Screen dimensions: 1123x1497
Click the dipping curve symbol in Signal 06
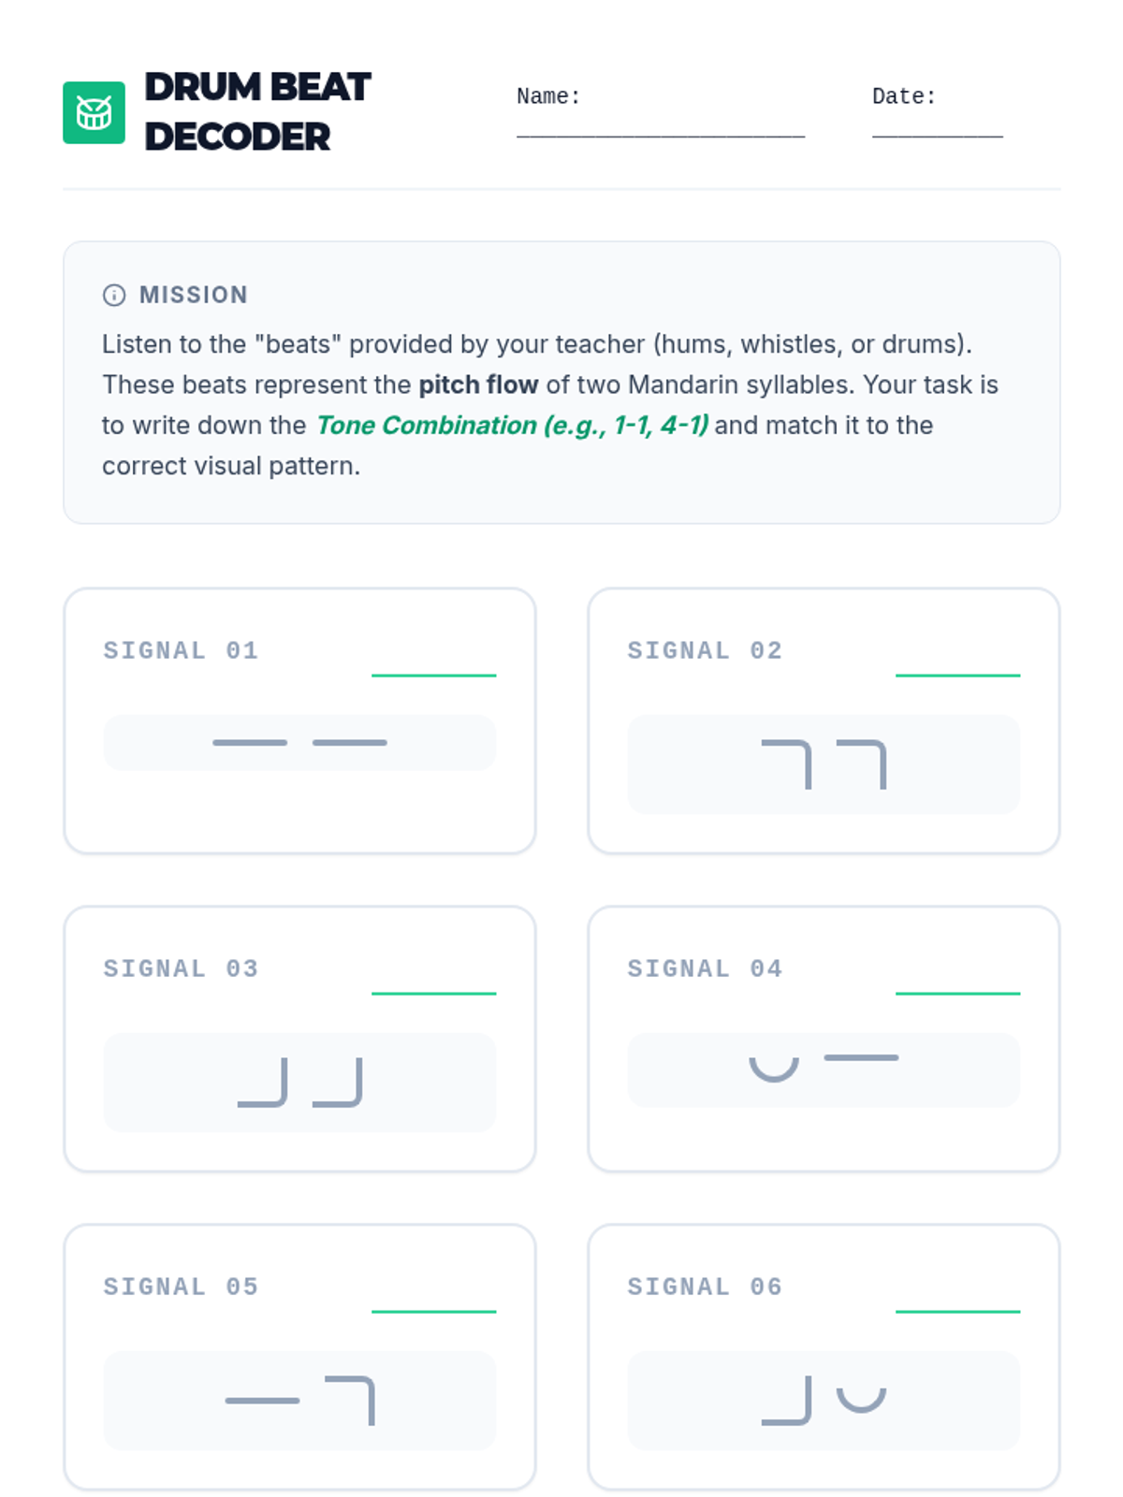pyautogui.click(x=861, y=1399)
